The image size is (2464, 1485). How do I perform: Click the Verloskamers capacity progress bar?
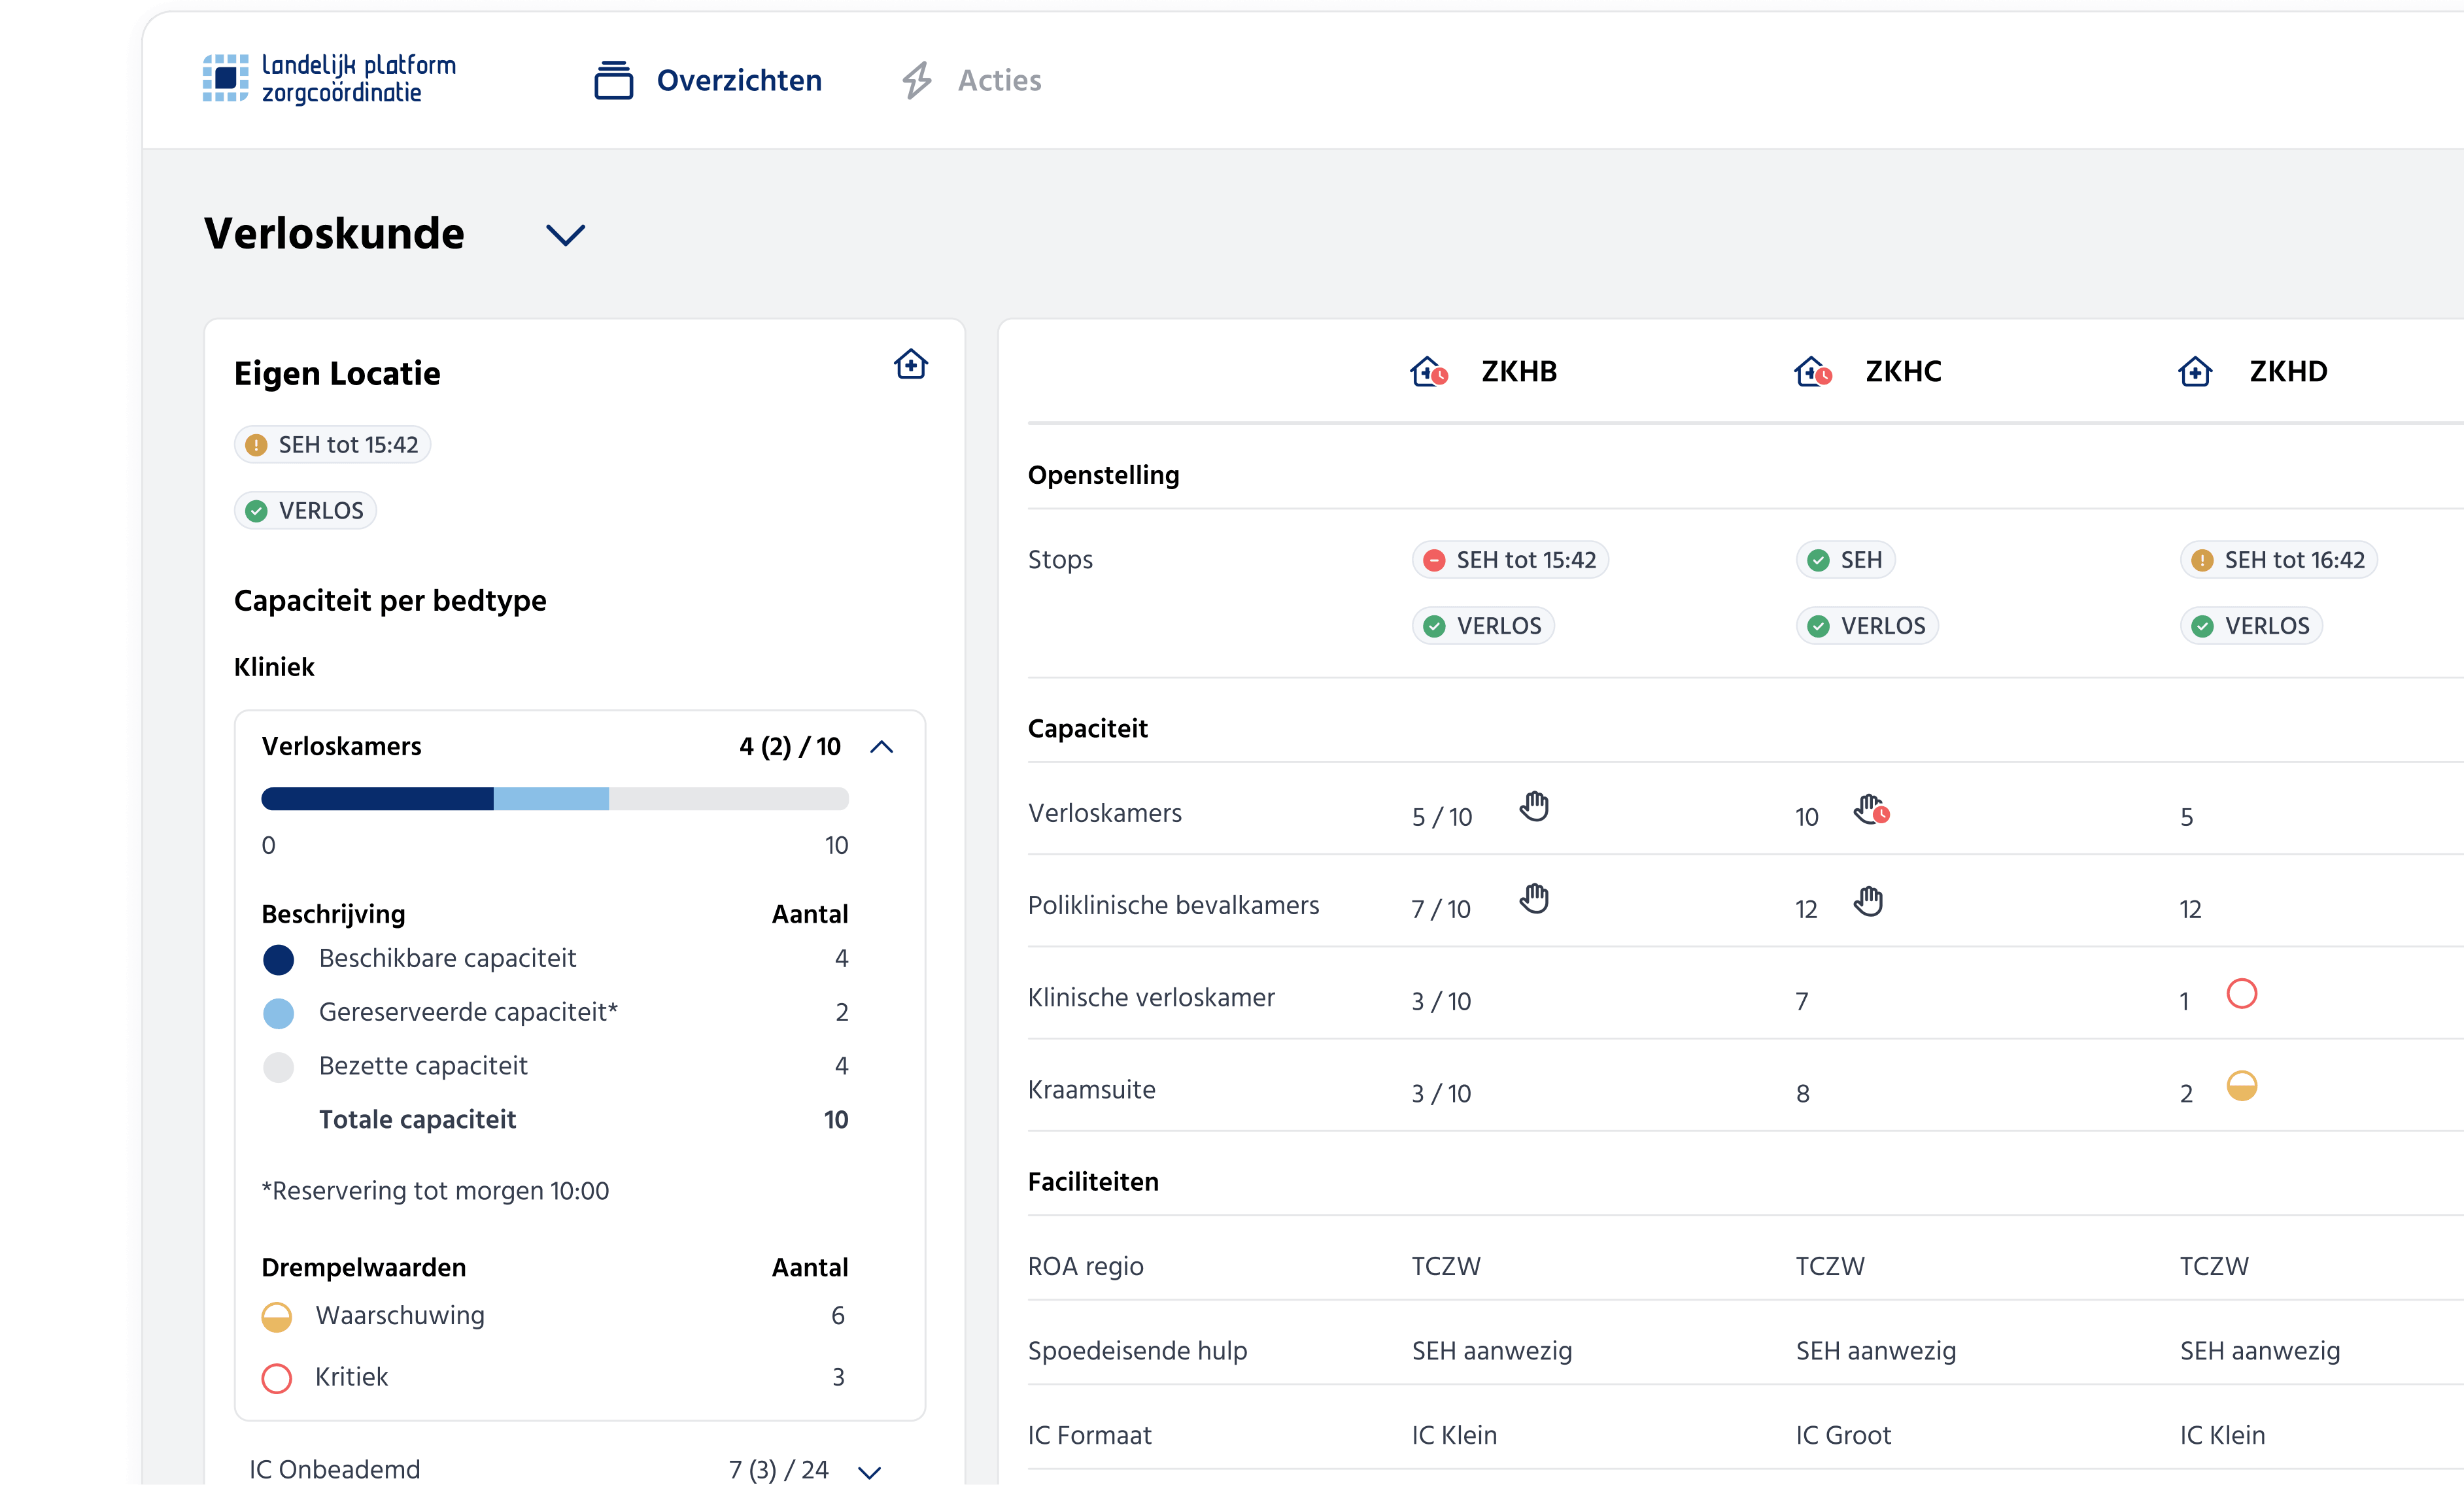[x=554, y=799]
